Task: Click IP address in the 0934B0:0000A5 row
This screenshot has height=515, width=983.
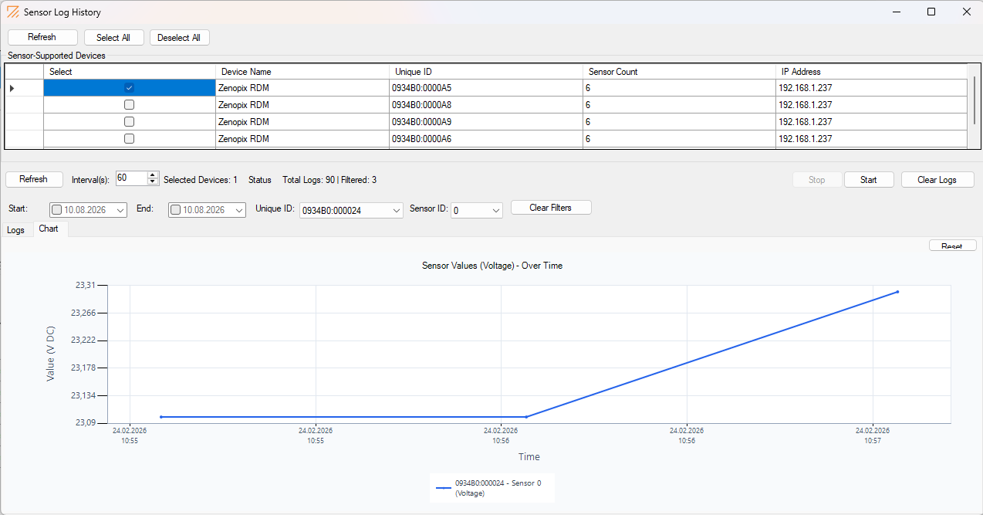Action: point(871,88)
